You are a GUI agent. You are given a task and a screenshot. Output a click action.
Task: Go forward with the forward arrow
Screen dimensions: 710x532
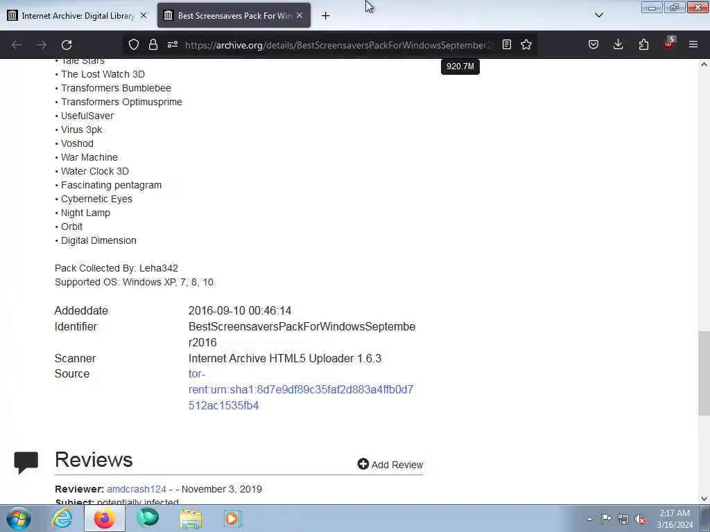pos(42,45)
